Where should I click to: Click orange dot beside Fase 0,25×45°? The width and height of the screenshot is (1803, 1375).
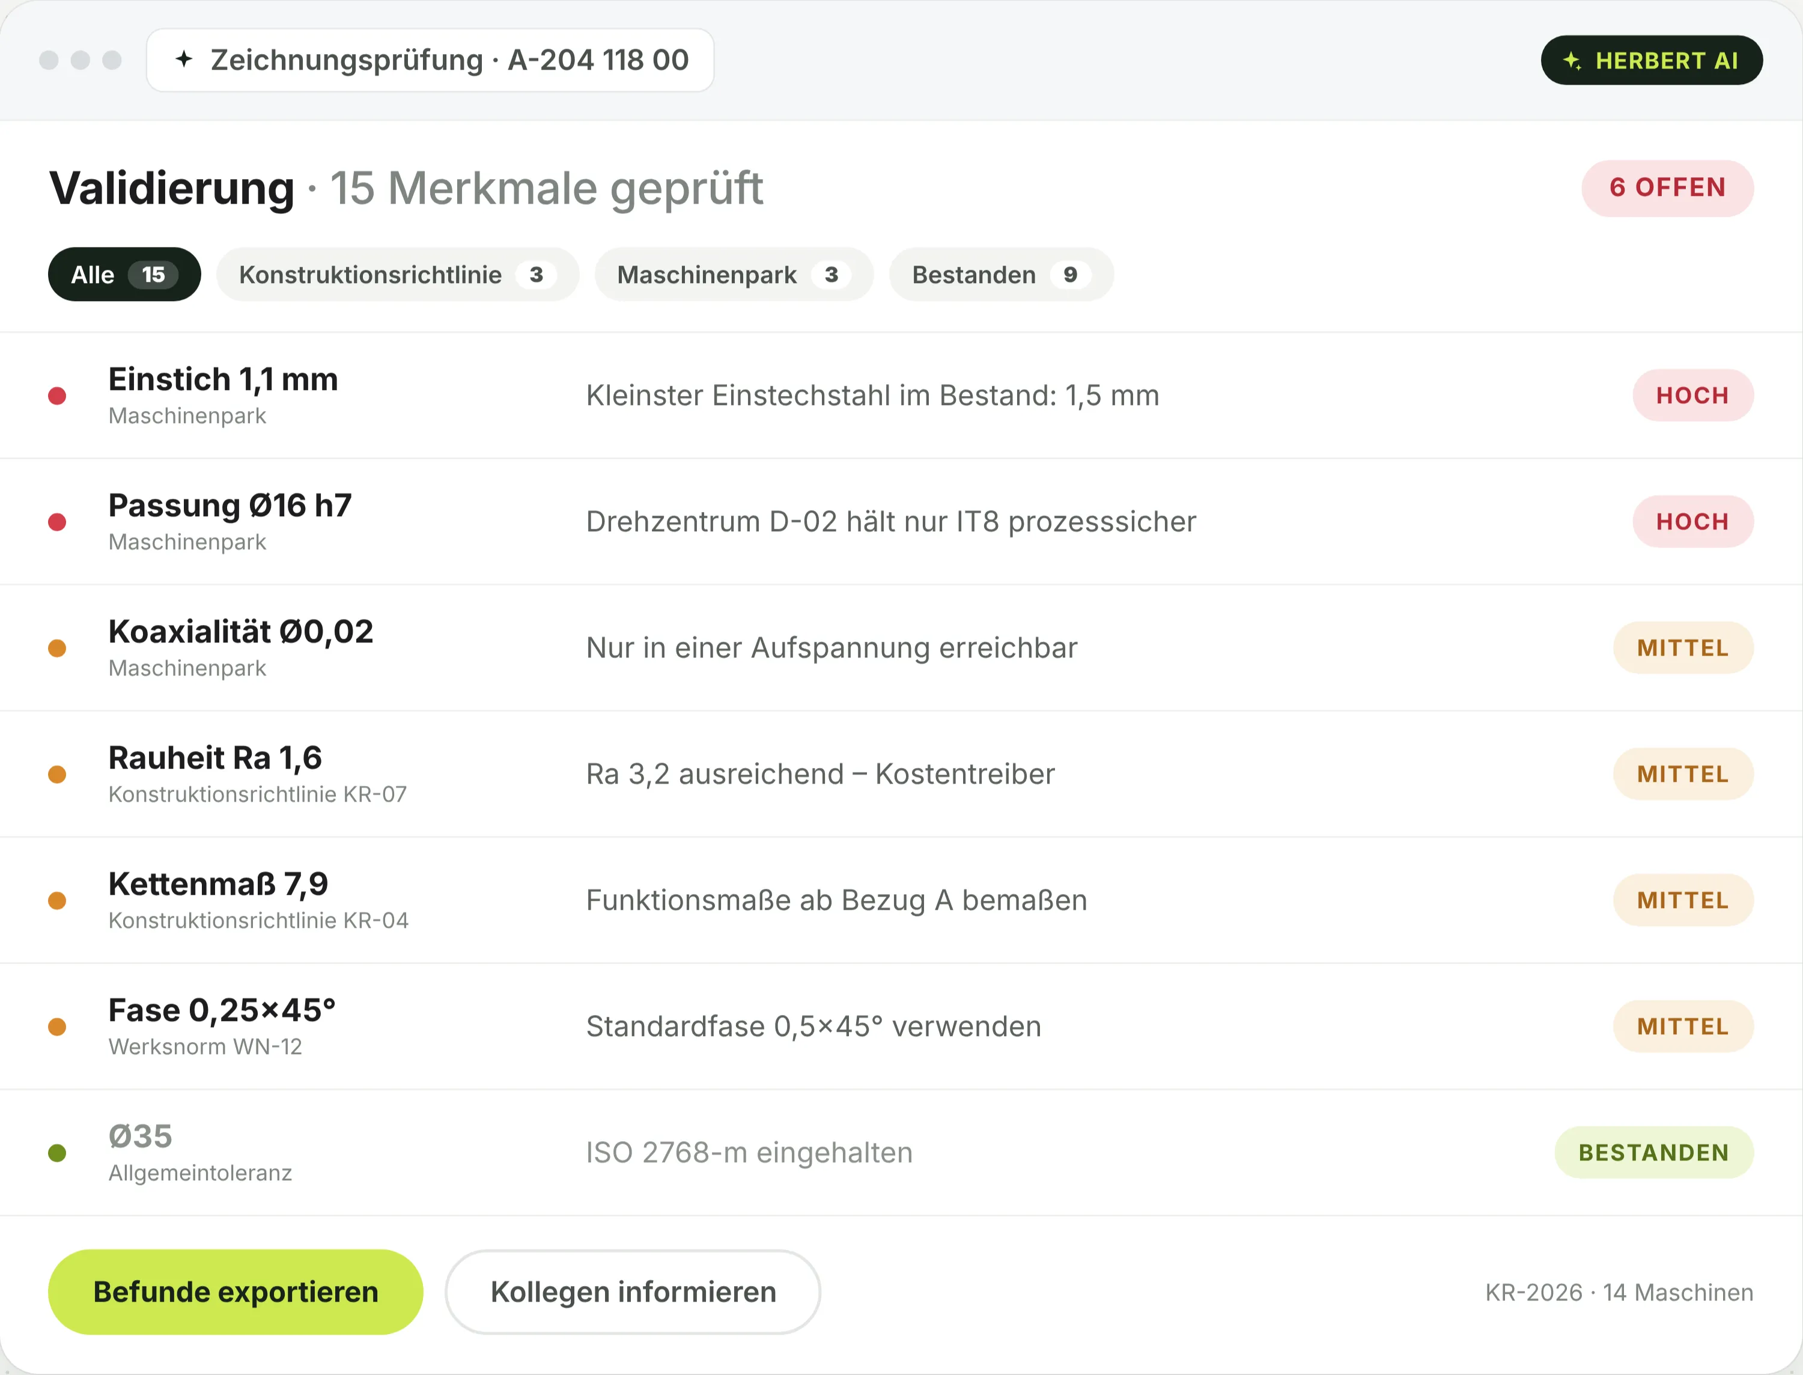pyautogui.click(x=57, y=1026)
